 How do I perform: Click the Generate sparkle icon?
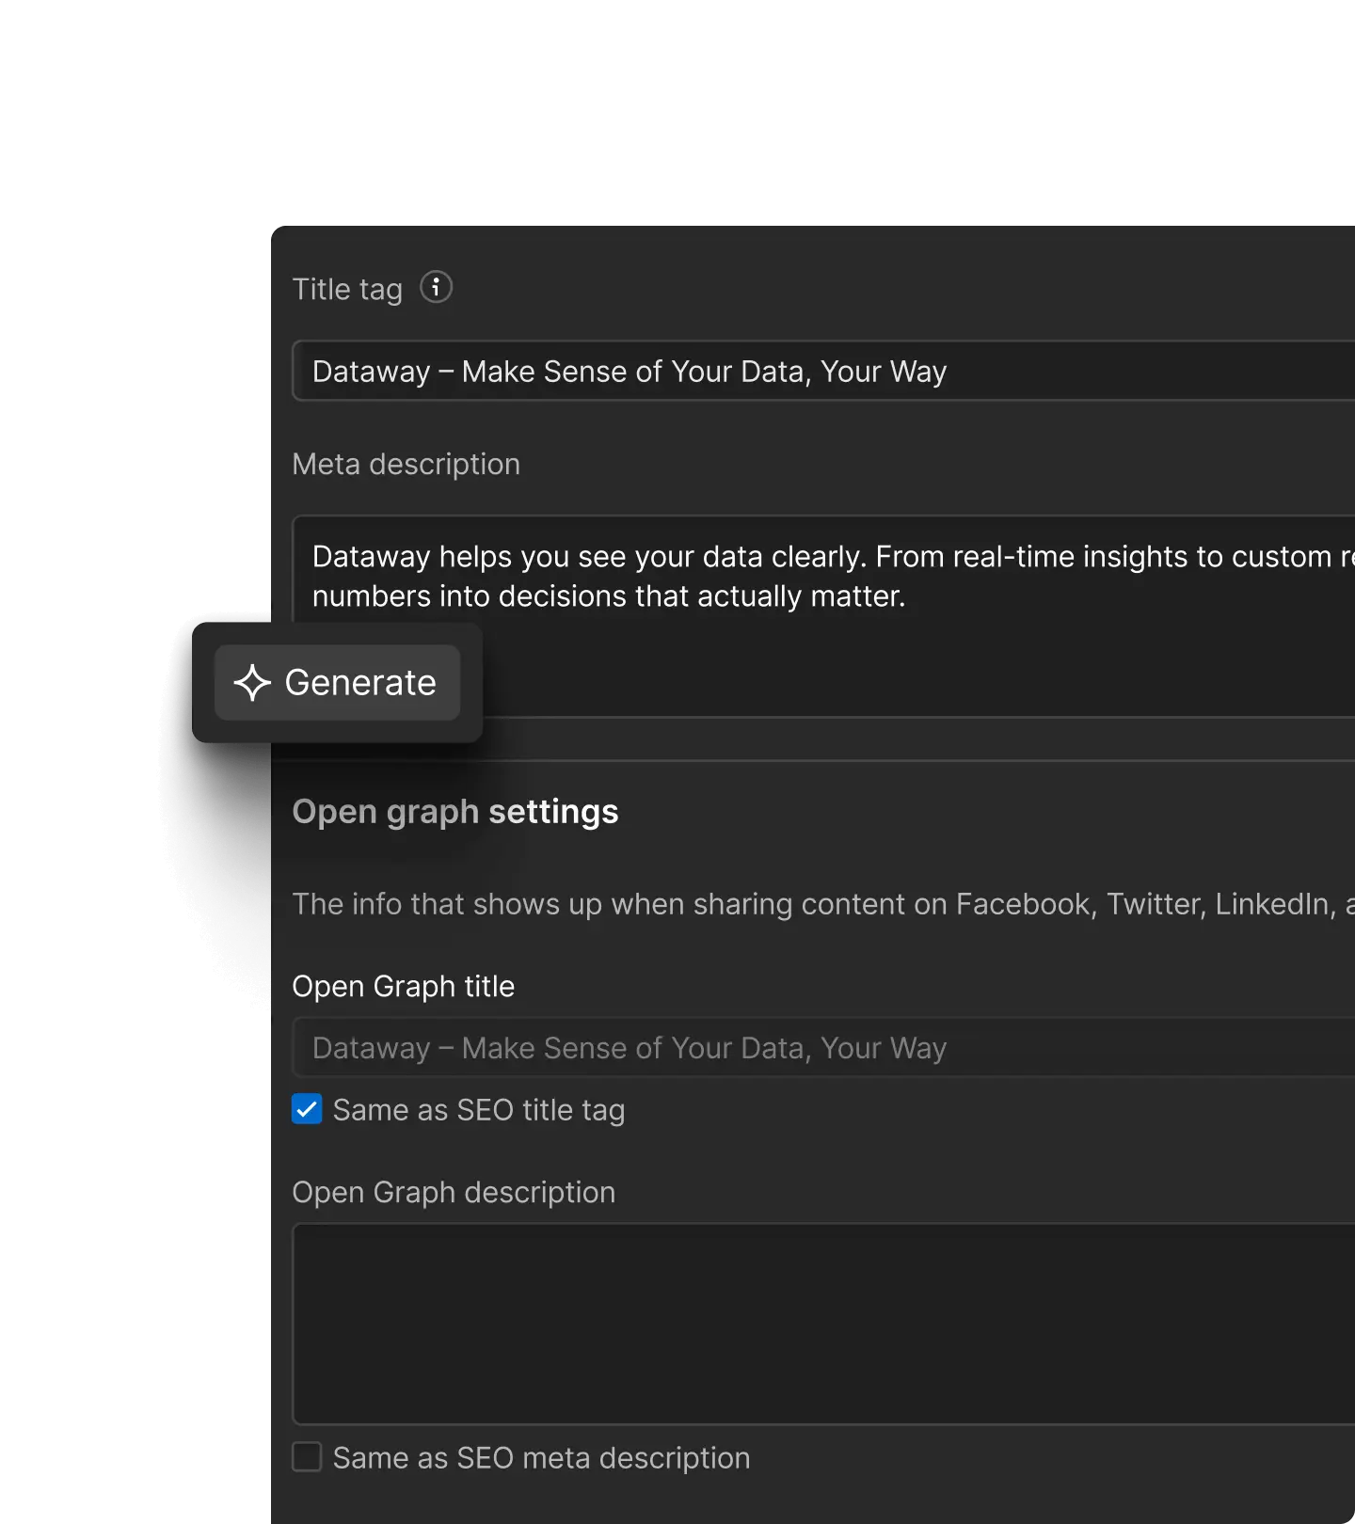pos(252,683)
